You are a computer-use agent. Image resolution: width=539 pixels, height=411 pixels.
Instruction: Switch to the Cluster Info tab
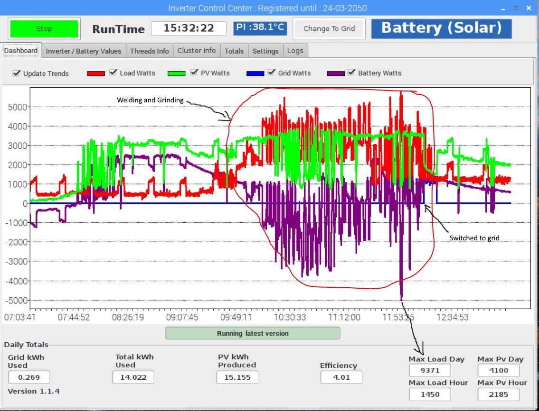[197, 51]
